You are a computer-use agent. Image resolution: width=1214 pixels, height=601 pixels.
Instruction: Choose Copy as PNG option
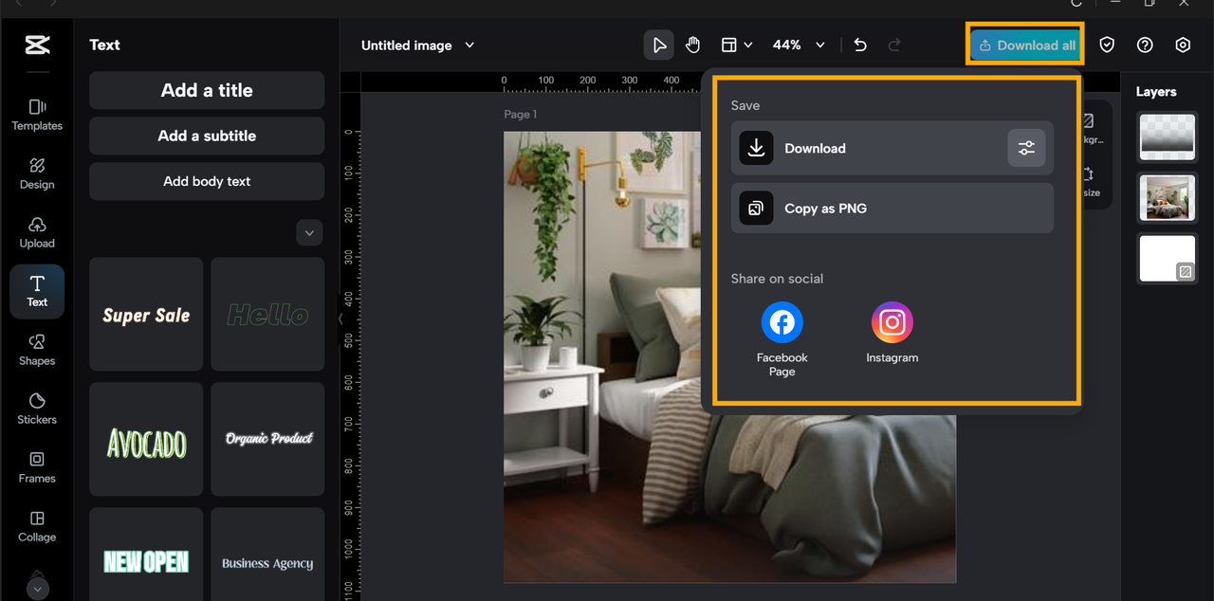(892, 208)
